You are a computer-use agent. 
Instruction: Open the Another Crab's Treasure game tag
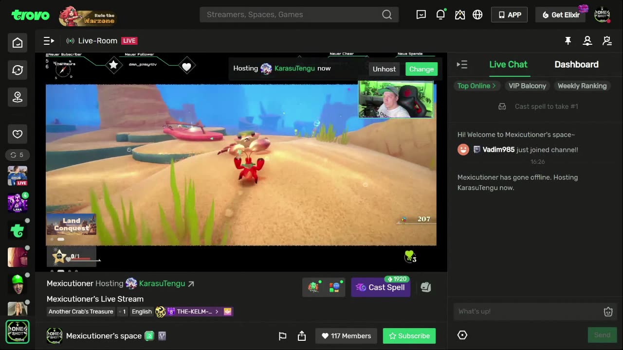(x=81, y=312)
